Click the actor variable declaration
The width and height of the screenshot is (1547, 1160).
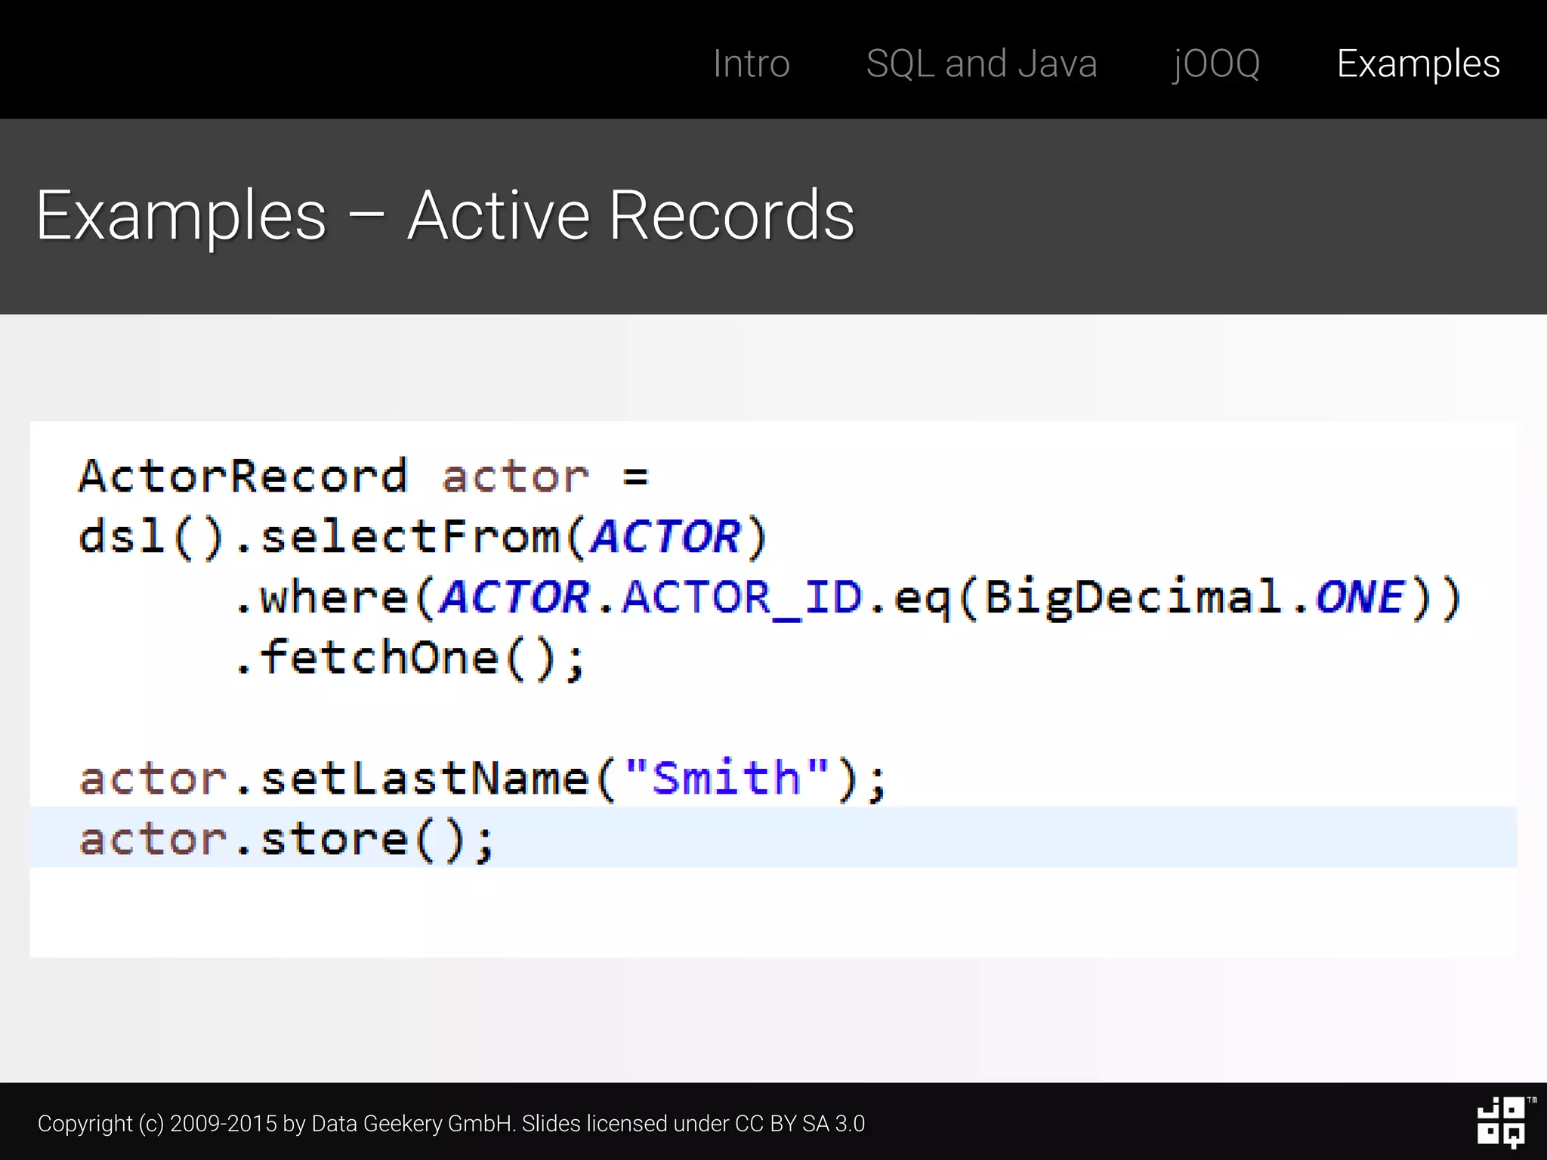pos(515,477)
